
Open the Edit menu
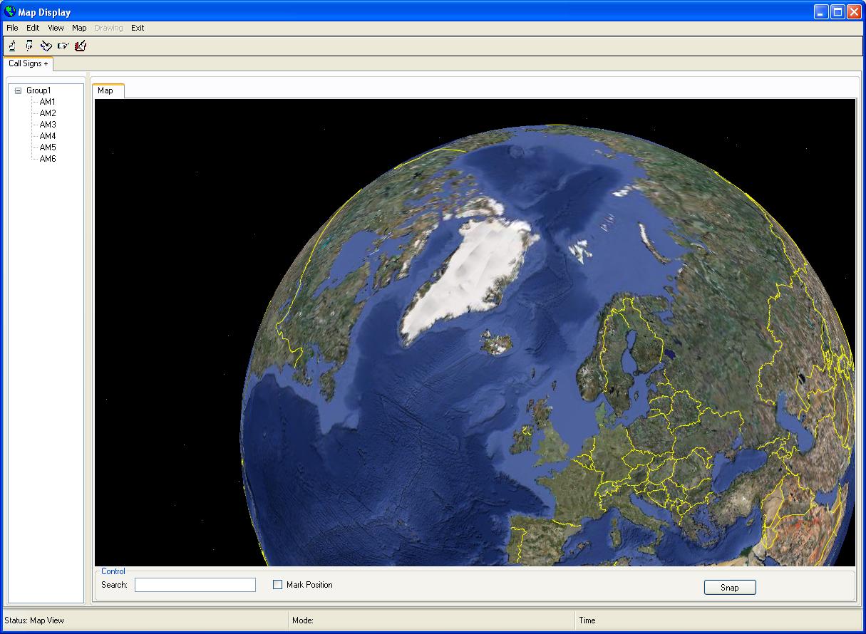pyautogui.click(x=33, y=28)
